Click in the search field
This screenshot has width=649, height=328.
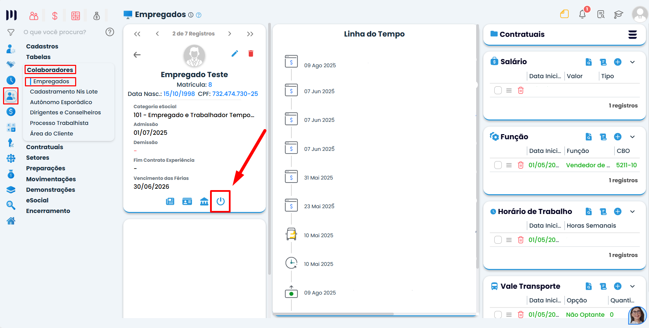(x=61, y=32)
